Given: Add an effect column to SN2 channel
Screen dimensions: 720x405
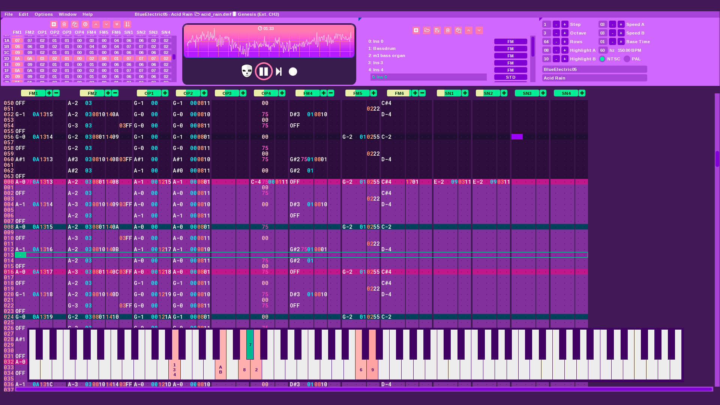Looking at the screenshot, I should [x=504, y=93].
